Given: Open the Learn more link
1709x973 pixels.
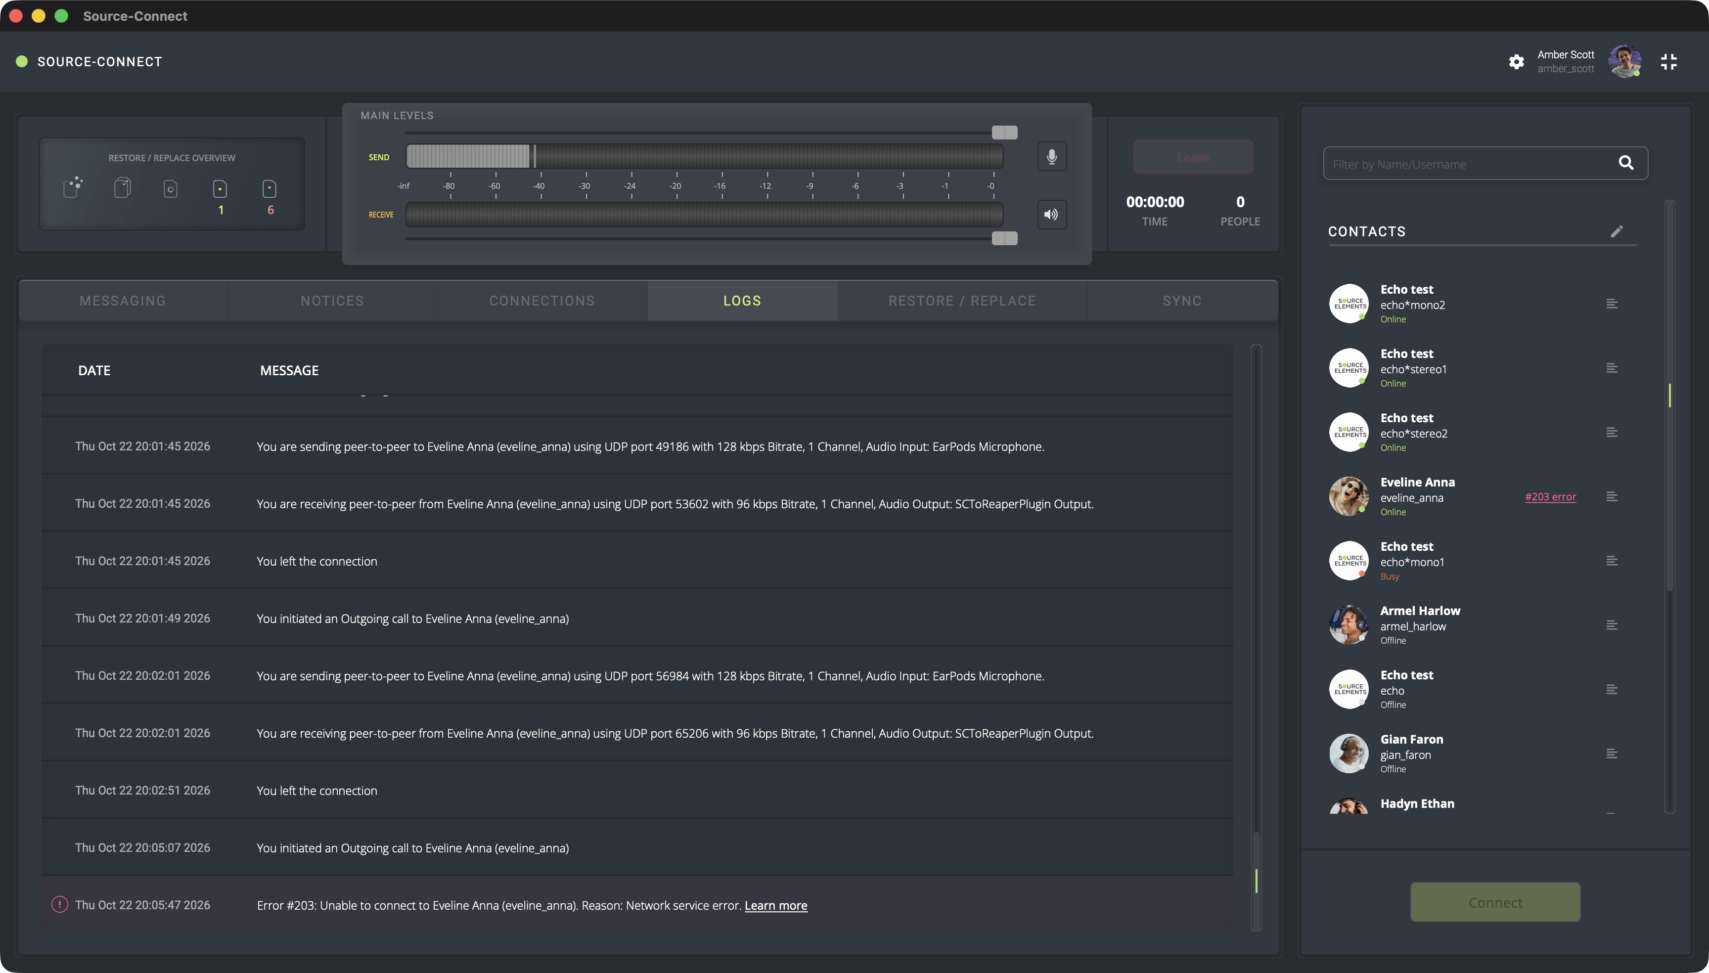Looking at the screenshot, I should coord(775,905).
